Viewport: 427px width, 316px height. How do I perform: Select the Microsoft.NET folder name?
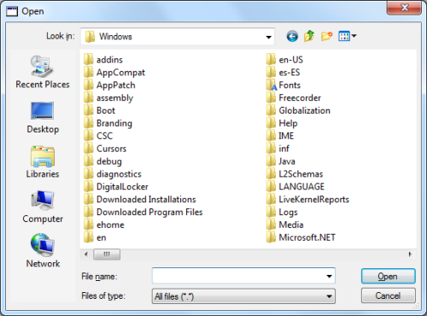(307, 237)
